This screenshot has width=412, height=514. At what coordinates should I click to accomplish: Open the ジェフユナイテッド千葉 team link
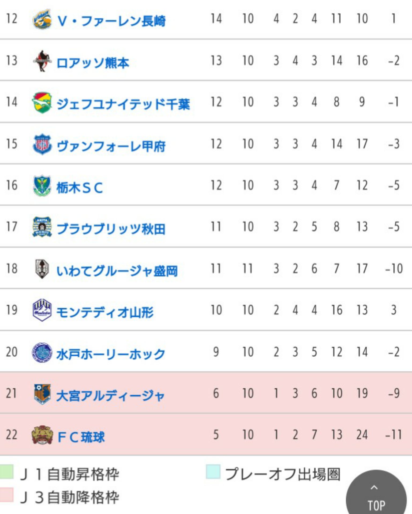point(123,104)
